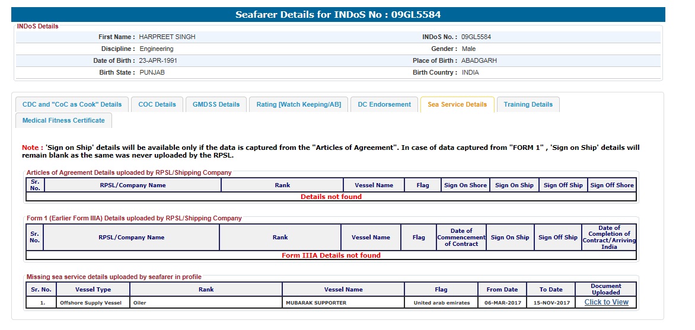Switch to the COC Details tab
The width and height of the screenshot is (695, 330).
(157, 104)
